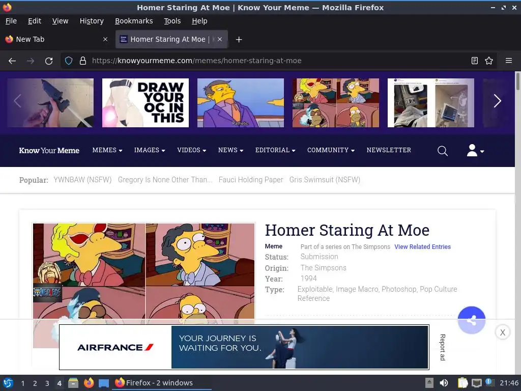Viewport: 521px width, 391px height.
Task: Open the View menu
Action: coord(60,21)
